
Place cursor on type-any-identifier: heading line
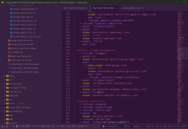point(91,101)
